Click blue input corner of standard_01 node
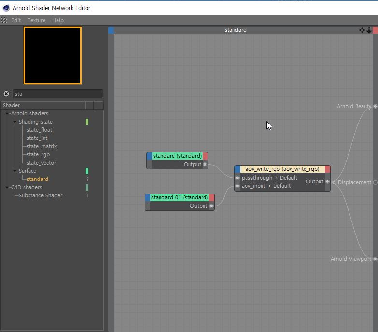Image resolution: width=378 pixels, height=332 pixels. click(147, 197)
